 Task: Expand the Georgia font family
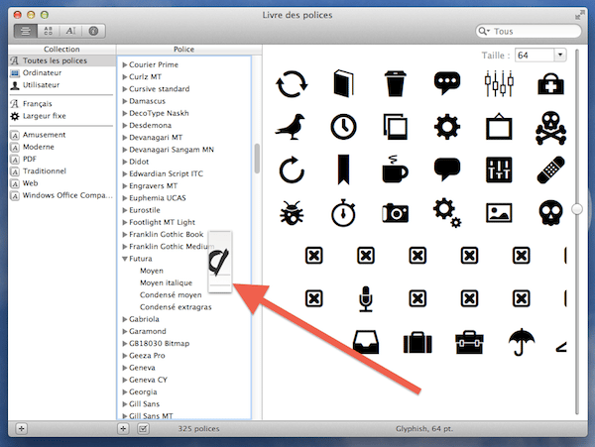125,392
